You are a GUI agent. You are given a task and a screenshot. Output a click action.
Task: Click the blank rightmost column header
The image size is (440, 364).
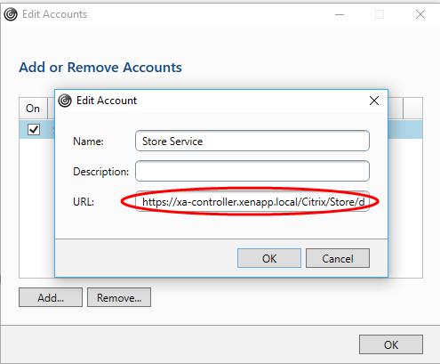tap(412, 109)
